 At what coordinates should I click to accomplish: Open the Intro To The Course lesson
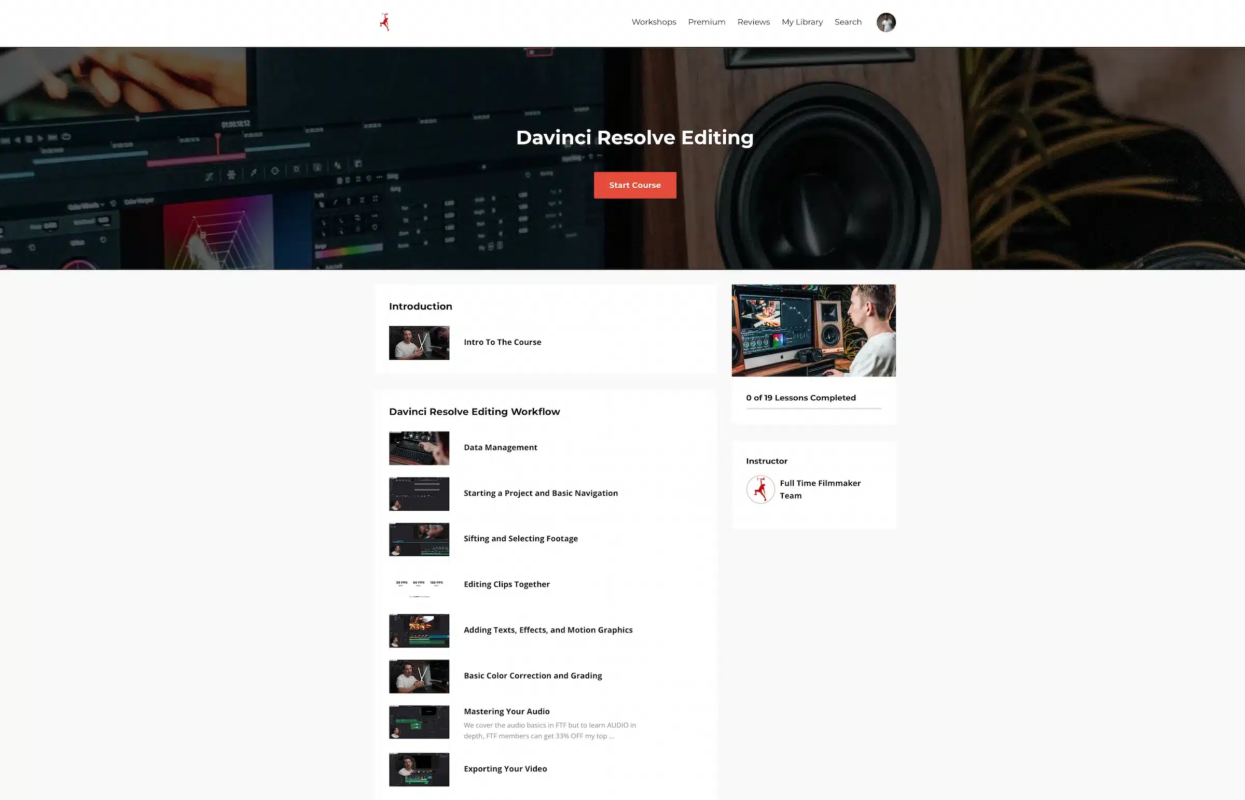click(502, 342)
